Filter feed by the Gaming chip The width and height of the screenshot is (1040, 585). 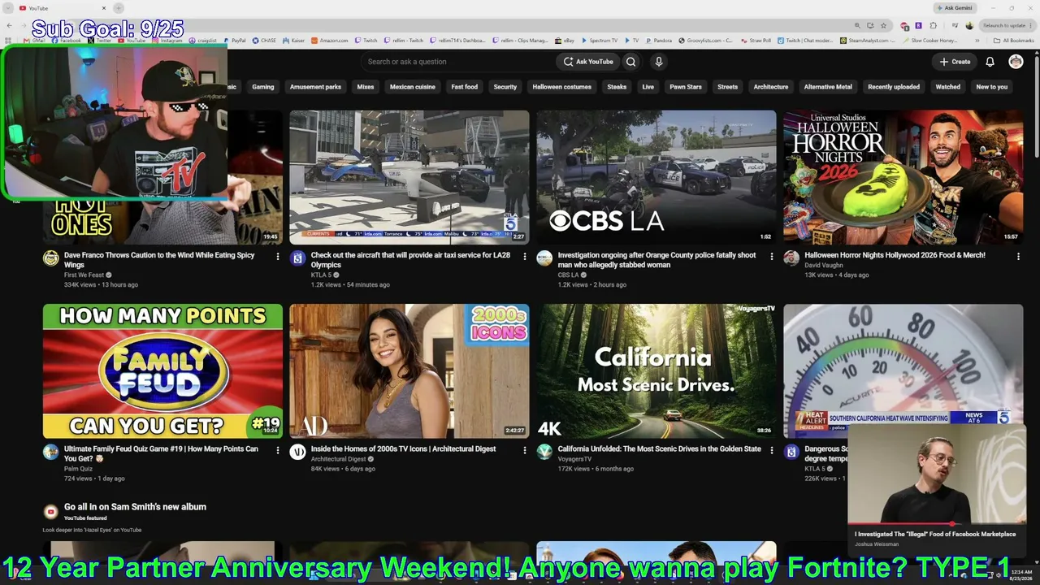(262, 87)
